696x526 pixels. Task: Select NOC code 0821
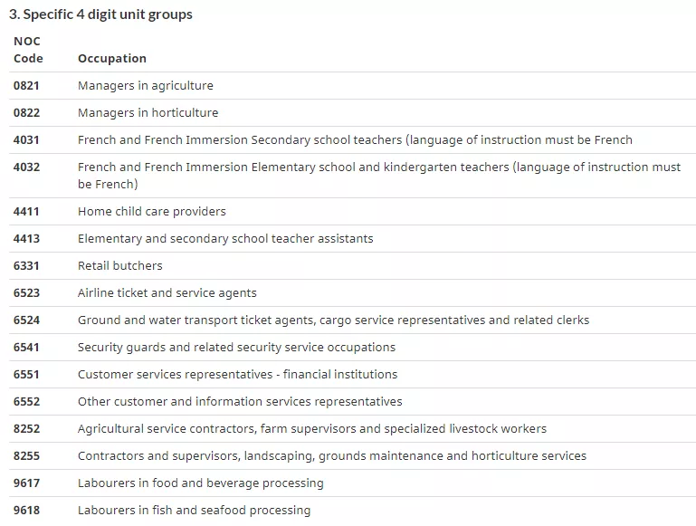tap(26, 85)
